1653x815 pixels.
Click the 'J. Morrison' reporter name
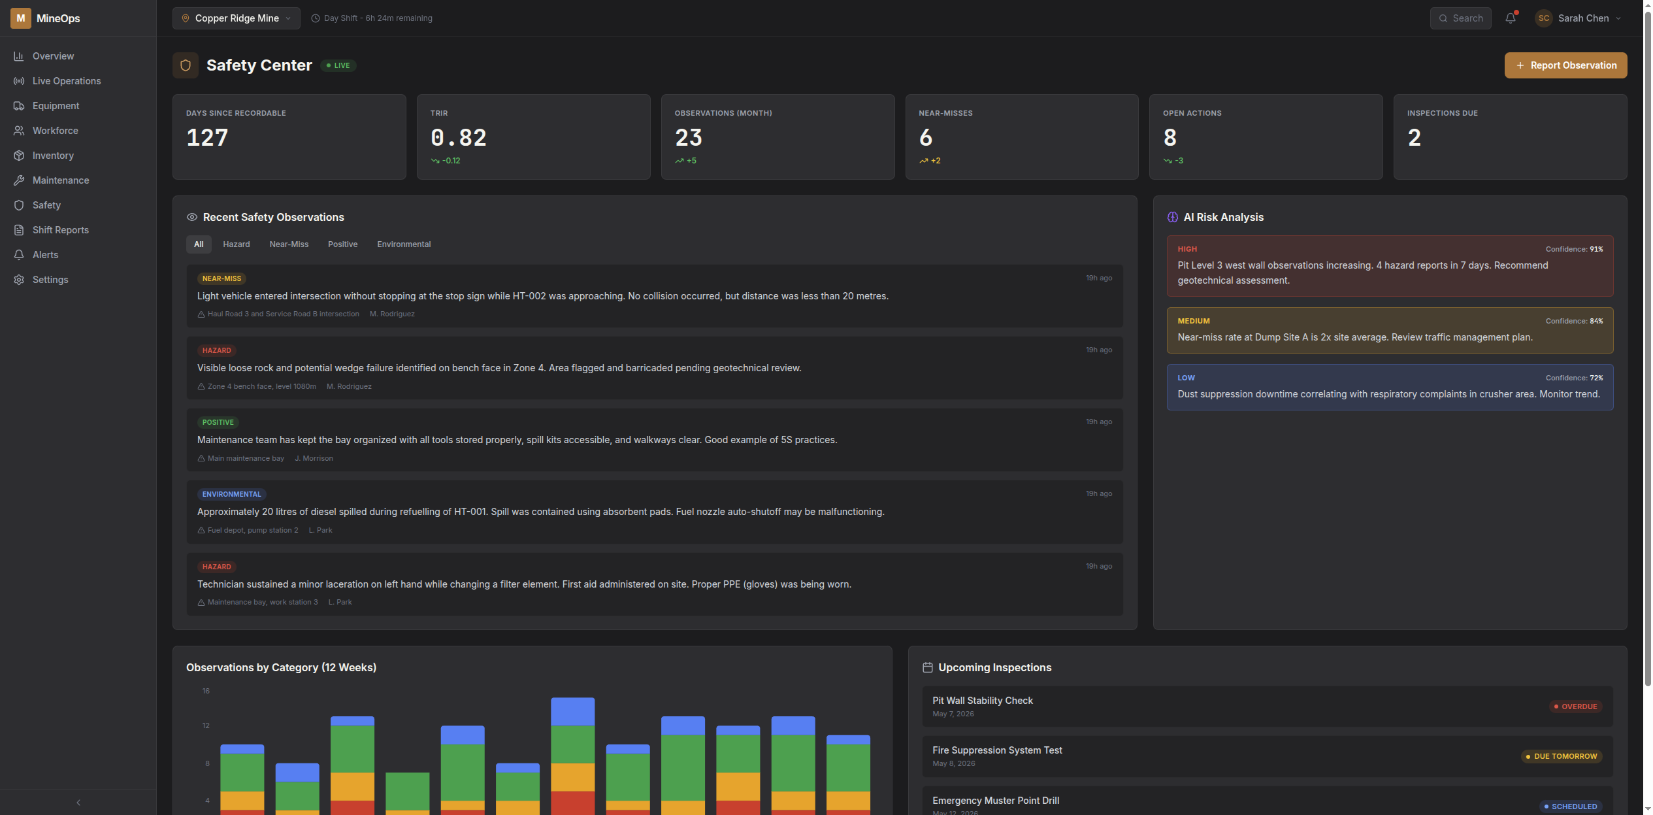coord(314,459)
